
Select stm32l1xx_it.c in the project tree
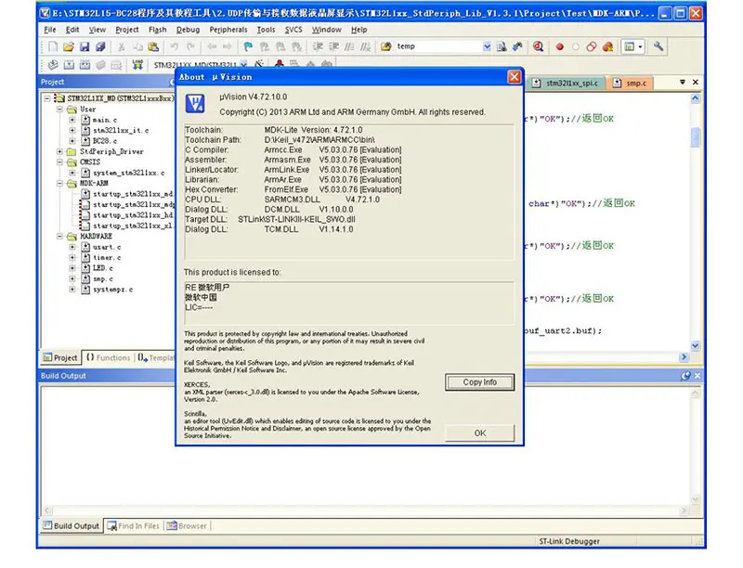click(121, 130)
